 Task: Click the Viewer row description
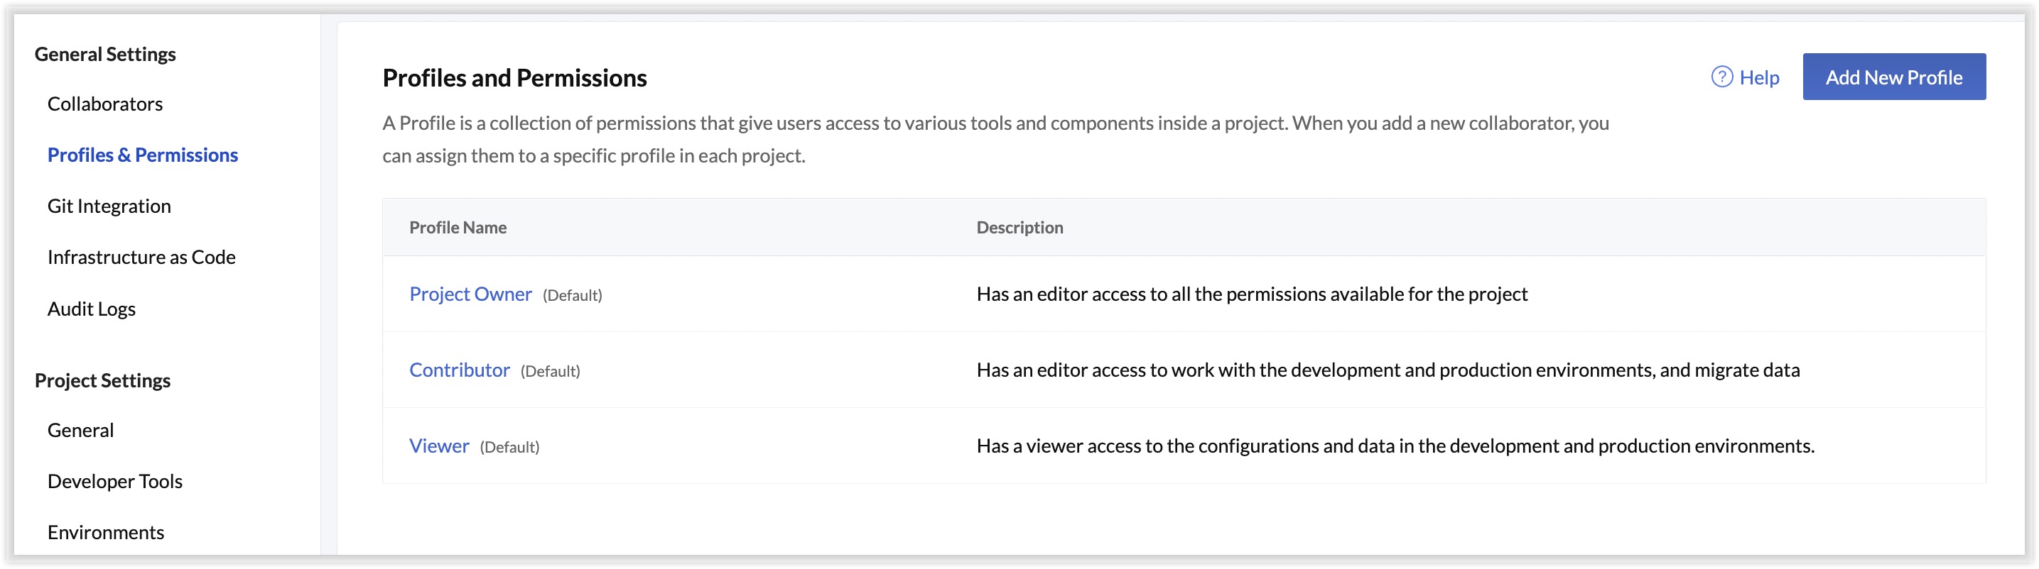click(1395, 446)
